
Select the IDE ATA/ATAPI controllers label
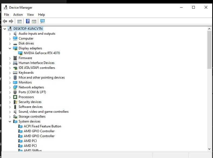(37, 68)
